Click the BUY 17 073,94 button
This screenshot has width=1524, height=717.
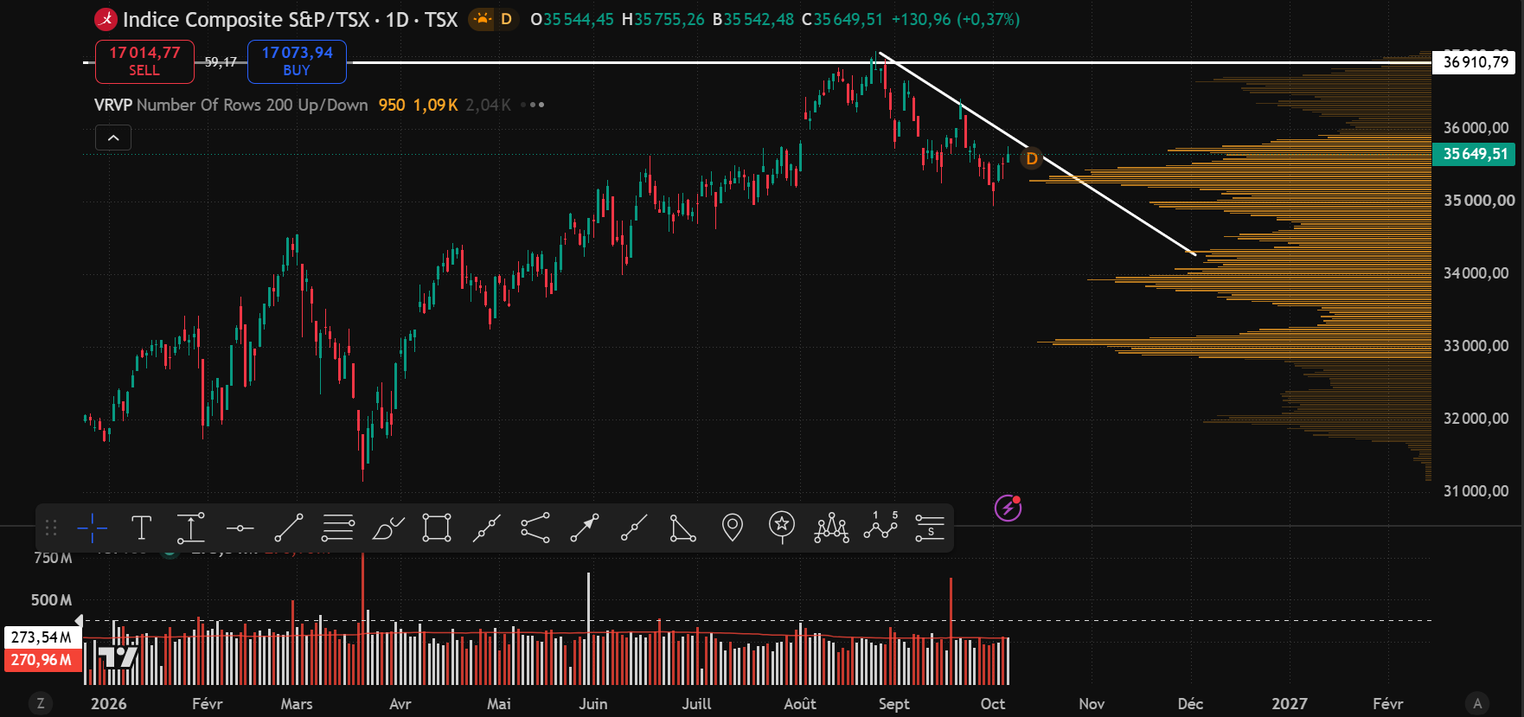click(297, 61)
